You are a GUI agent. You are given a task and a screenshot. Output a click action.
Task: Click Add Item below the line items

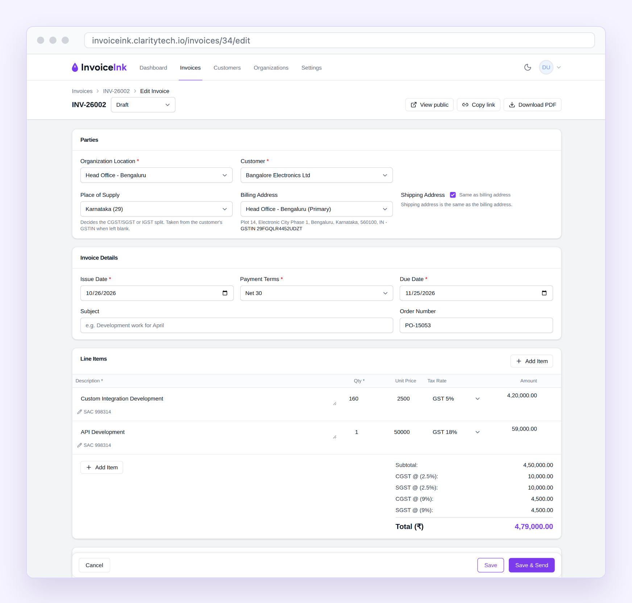[102, 467]
